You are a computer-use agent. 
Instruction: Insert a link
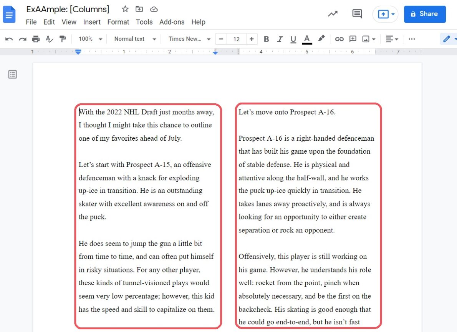tap(339, 39)
